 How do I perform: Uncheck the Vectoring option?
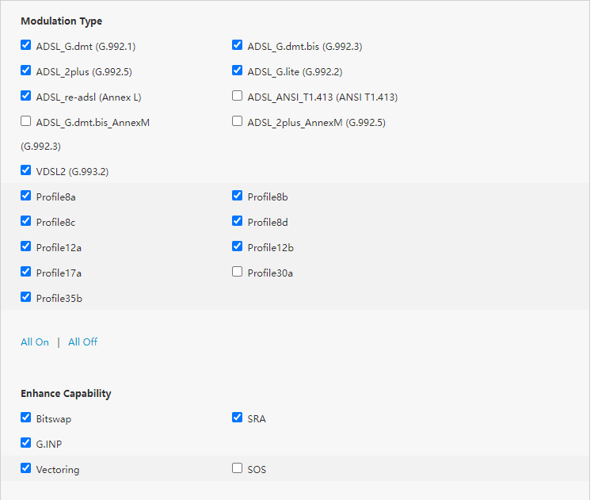[x=26, y=468]
